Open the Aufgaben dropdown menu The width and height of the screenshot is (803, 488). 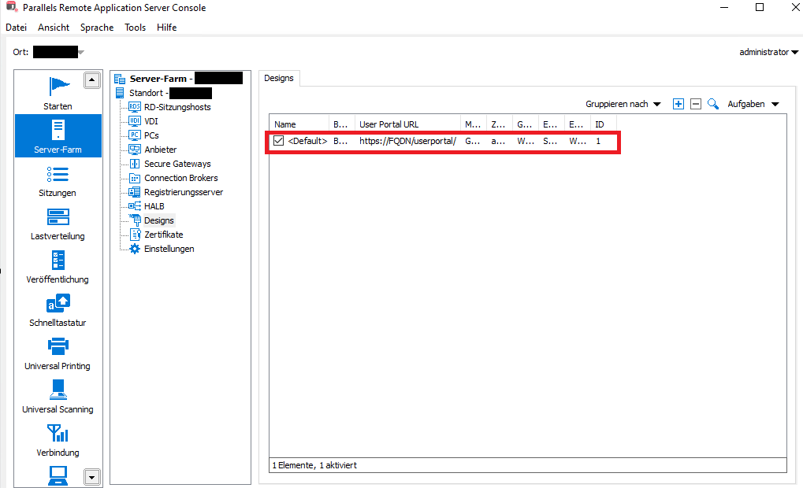point(753,104)
